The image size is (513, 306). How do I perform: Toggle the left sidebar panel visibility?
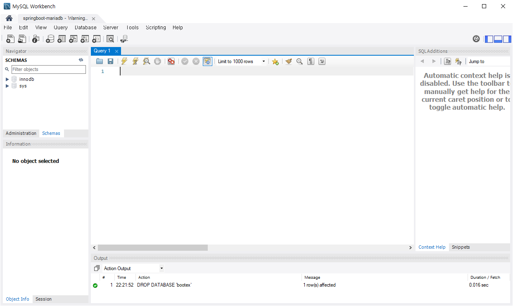click(x=489, y=39)
